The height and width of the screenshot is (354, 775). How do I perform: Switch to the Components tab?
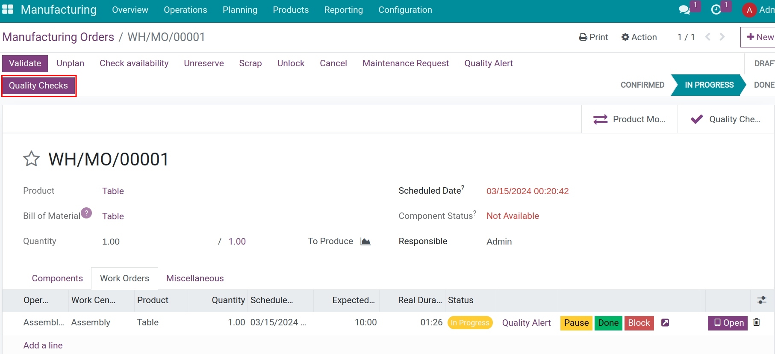(x=57, y=278)
